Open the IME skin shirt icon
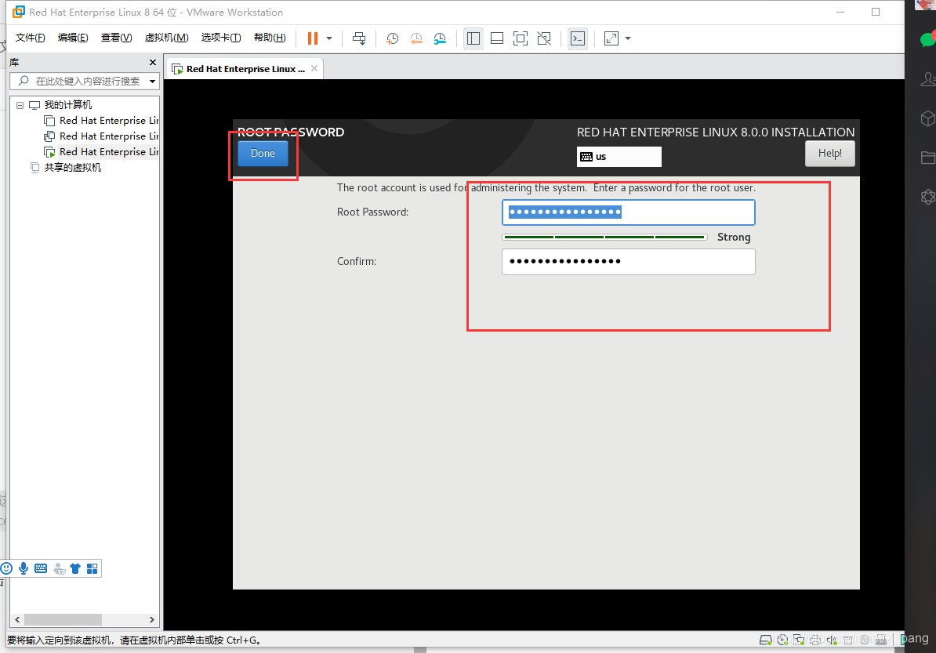Screen dimensions: 936x653 click(x=75, y=568)
